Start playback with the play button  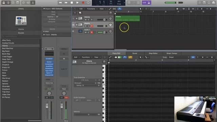point(77,3)
